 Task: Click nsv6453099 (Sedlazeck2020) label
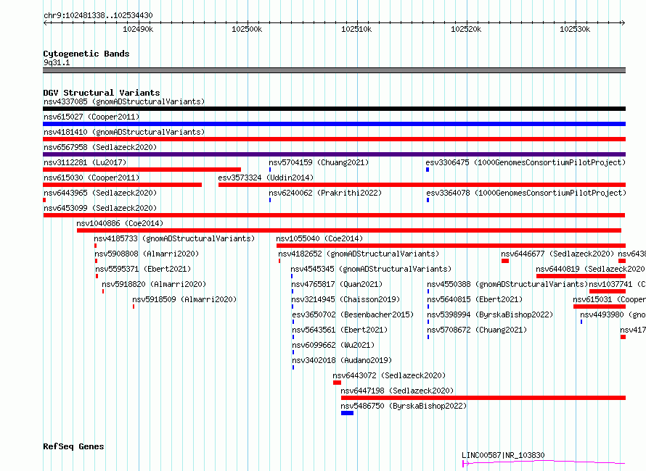pos(100,208)
